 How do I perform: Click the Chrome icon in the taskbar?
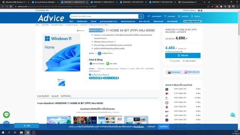[27, 132]
